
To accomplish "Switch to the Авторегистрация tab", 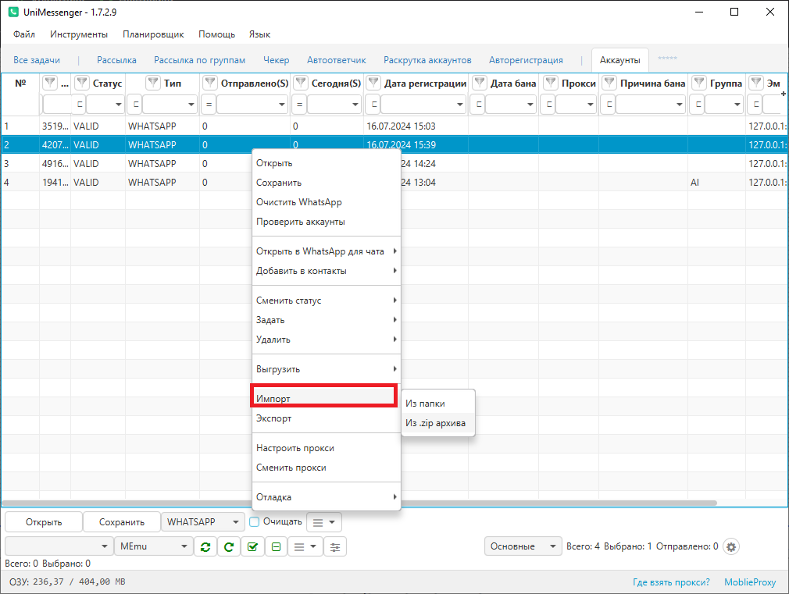I will (x=526, y=60).
